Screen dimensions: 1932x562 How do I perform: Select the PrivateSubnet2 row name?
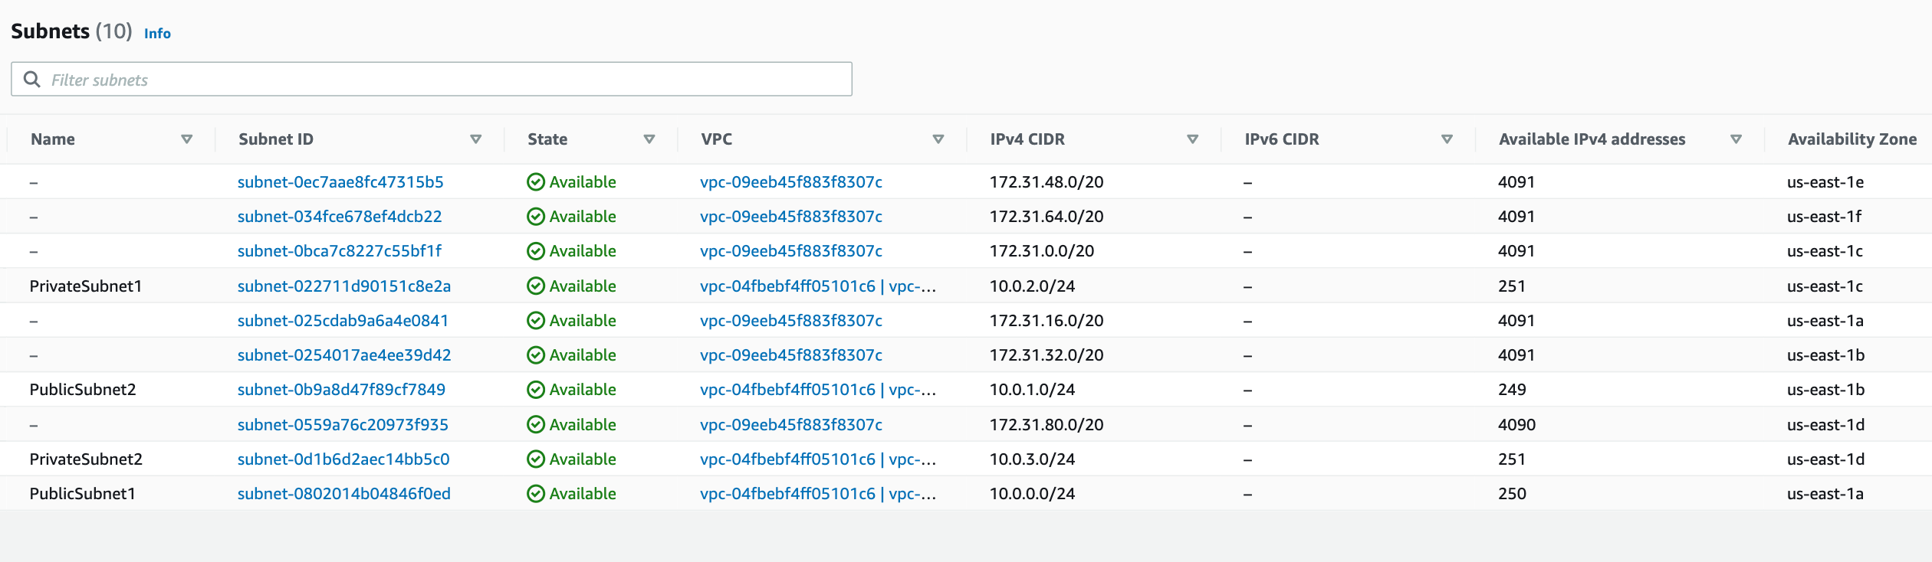click(x=86, y=459)
